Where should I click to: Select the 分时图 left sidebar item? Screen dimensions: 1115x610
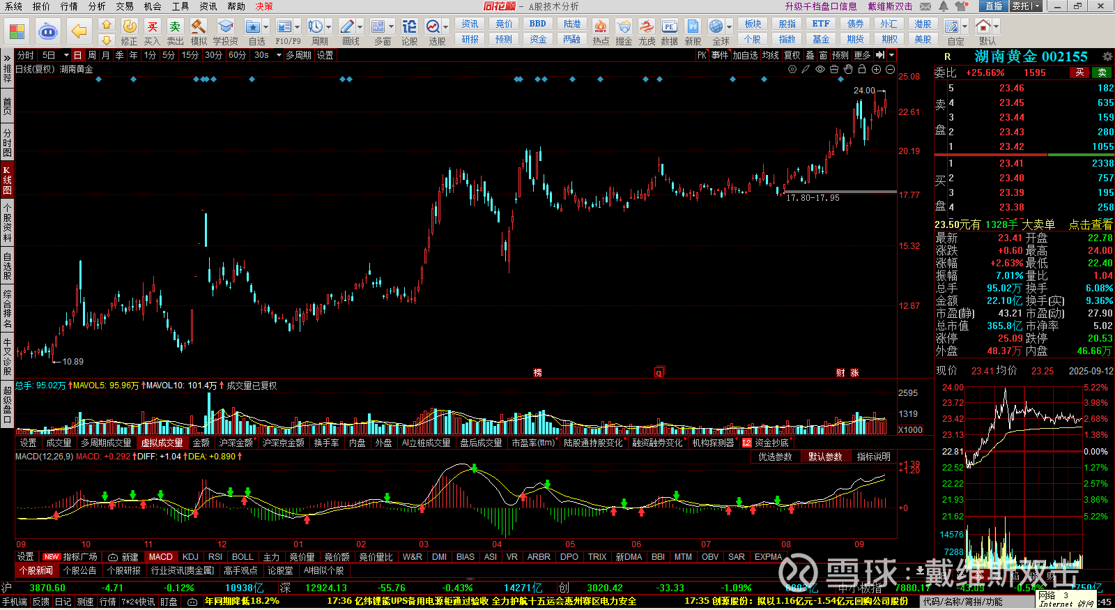coord(7,143)
